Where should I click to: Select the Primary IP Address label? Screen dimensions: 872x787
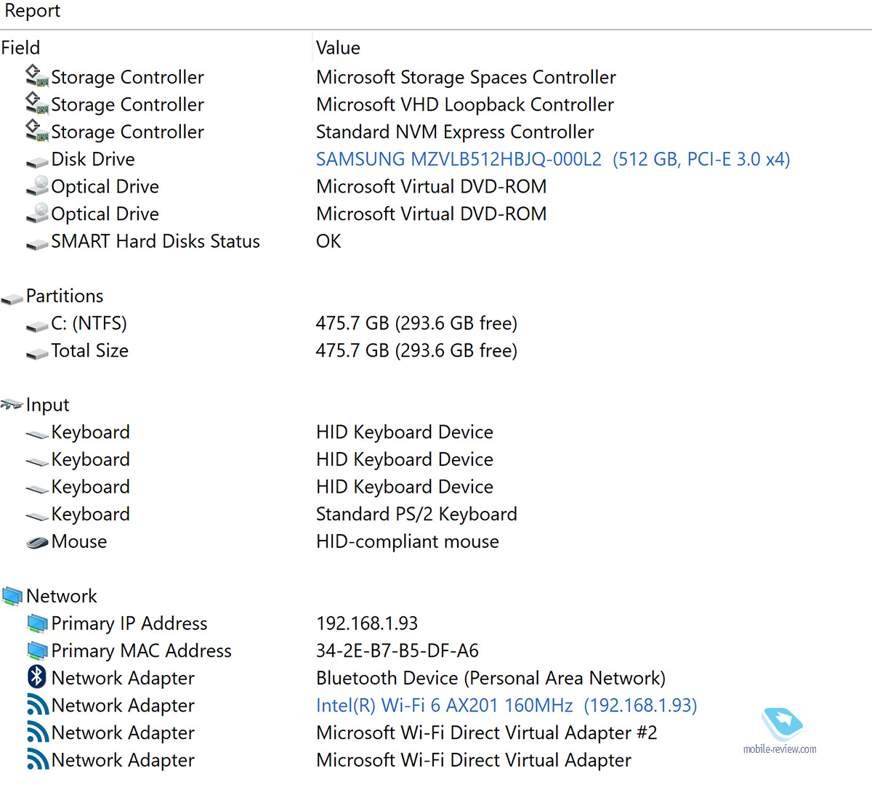[x=129, y=623]
